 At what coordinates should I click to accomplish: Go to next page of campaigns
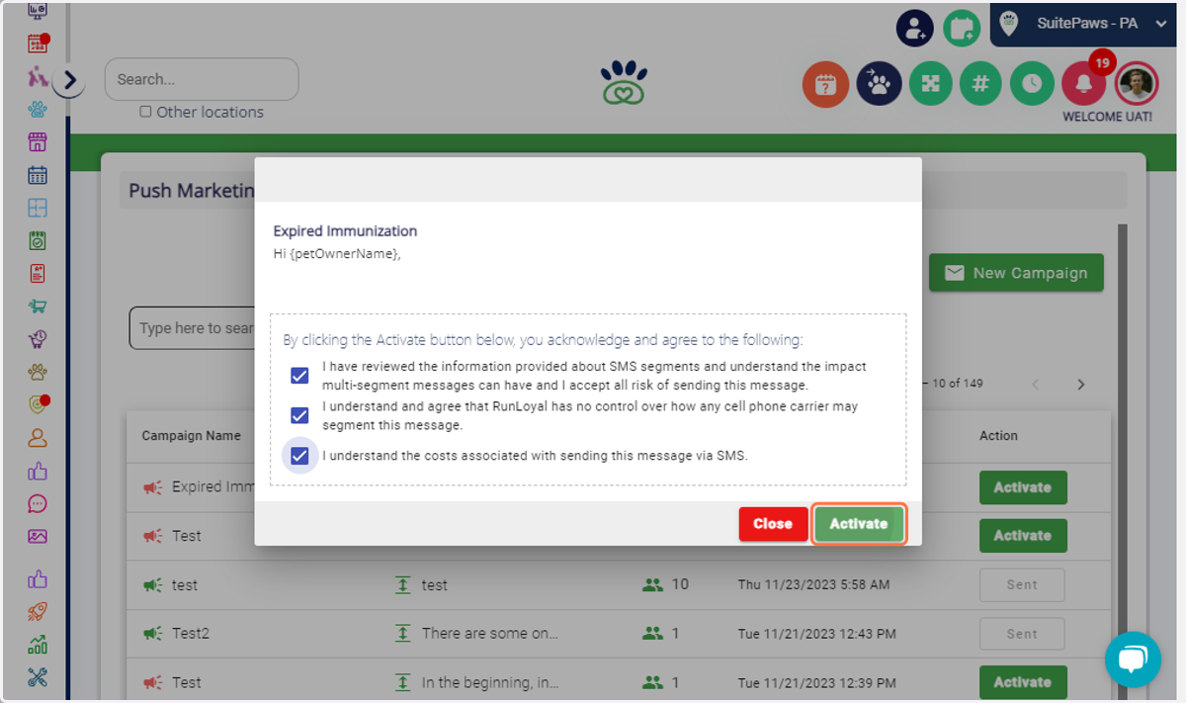click(x=1081, y=384)
